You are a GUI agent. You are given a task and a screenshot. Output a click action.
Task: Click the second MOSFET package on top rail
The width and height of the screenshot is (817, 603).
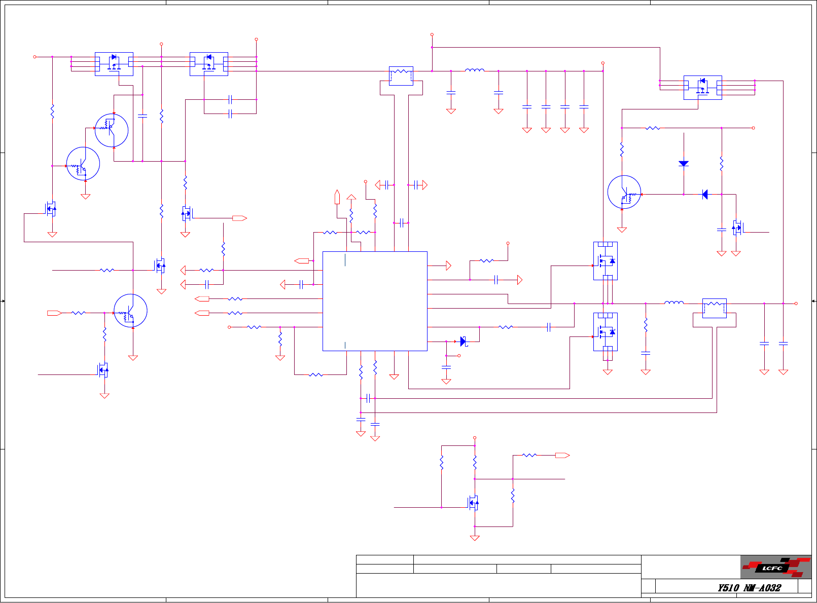209,64
